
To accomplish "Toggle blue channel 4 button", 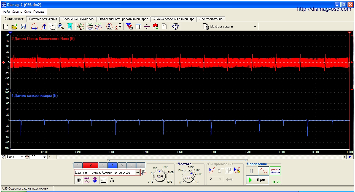I will [x=113, y=165].
